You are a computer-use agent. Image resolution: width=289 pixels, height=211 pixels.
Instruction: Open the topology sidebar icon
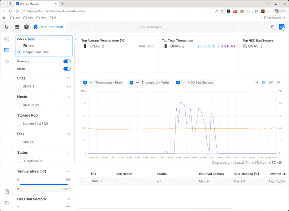(x=7, y=61)
